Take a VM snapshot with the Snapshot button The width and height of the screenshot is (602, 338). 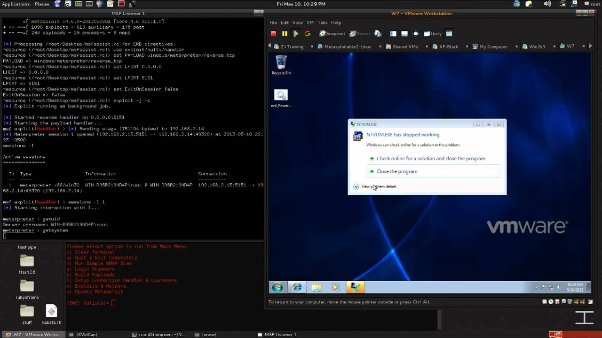pos(332,33)
